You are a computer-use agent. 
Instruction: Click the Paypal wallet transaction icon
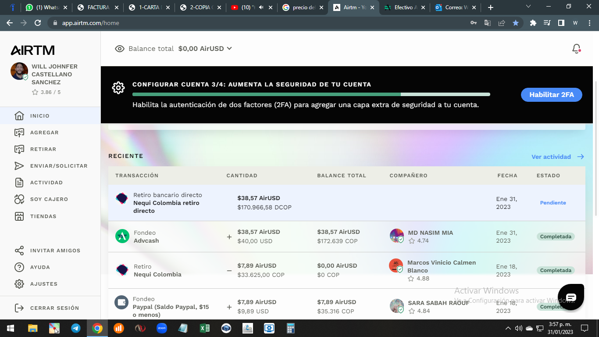(121, 302)
